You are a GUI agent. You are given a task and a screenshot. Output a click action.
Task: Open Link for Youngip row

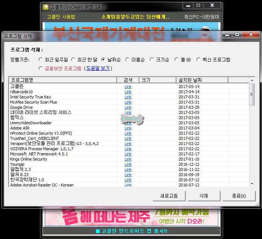[x=128, y=164]
